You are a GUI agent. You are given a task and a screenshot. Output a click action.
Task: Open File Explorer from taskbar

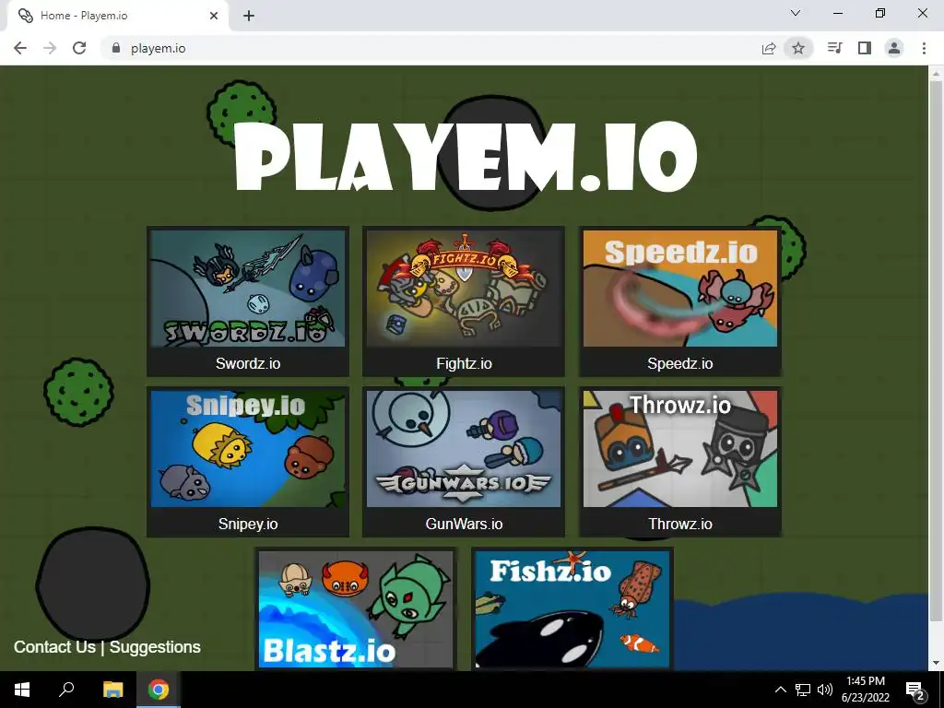point(112,690)
